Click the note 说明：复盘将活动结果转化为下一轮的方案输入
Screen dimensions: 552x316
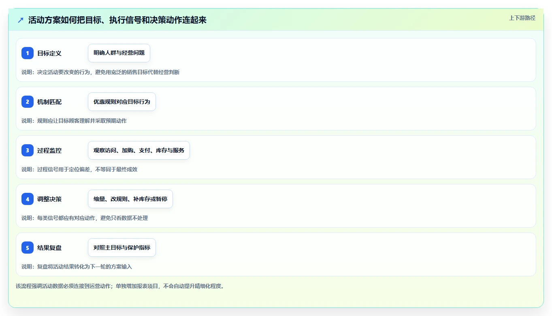pyautogui.click(x=77, y=267)
